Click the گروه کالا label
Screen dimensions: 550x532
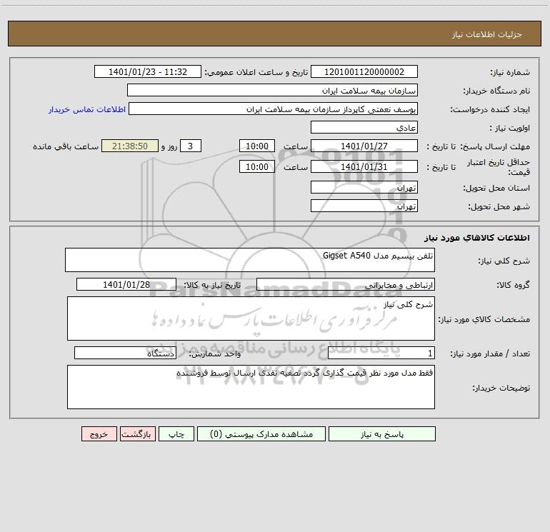[x=513, y=285]
